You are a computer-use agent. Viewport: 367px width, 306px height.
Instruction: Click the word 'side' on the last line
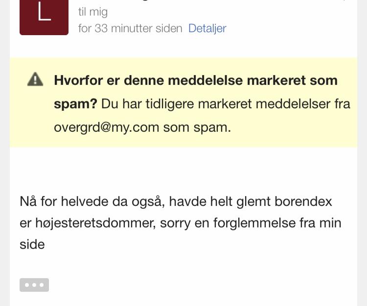pyautogui.click(x=32, y=245)
